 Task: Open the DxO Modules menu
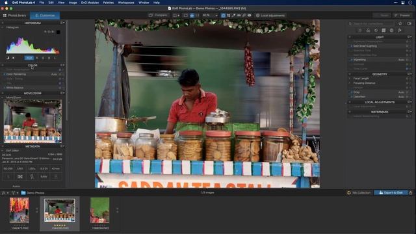pos(90,3)
